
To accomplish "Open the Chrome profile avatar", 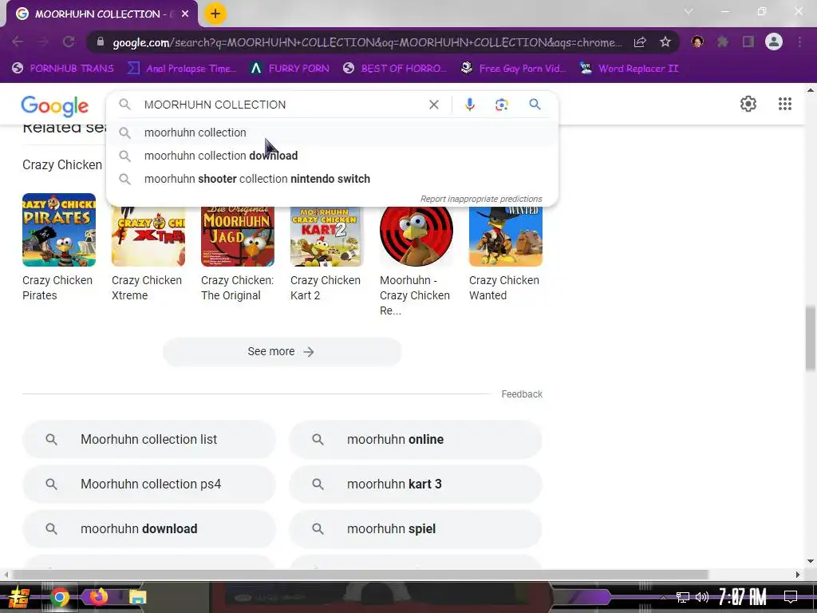I will 774,42.
